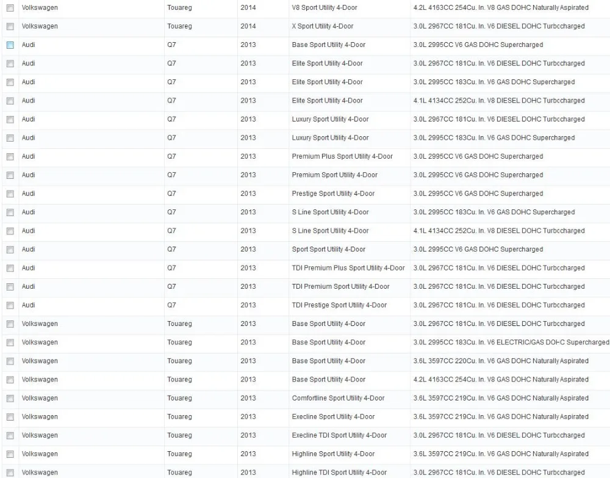Click 'Q7' in the Prestige Sport Utility row
Screen dimensions: 610x478
pos(171,194)
